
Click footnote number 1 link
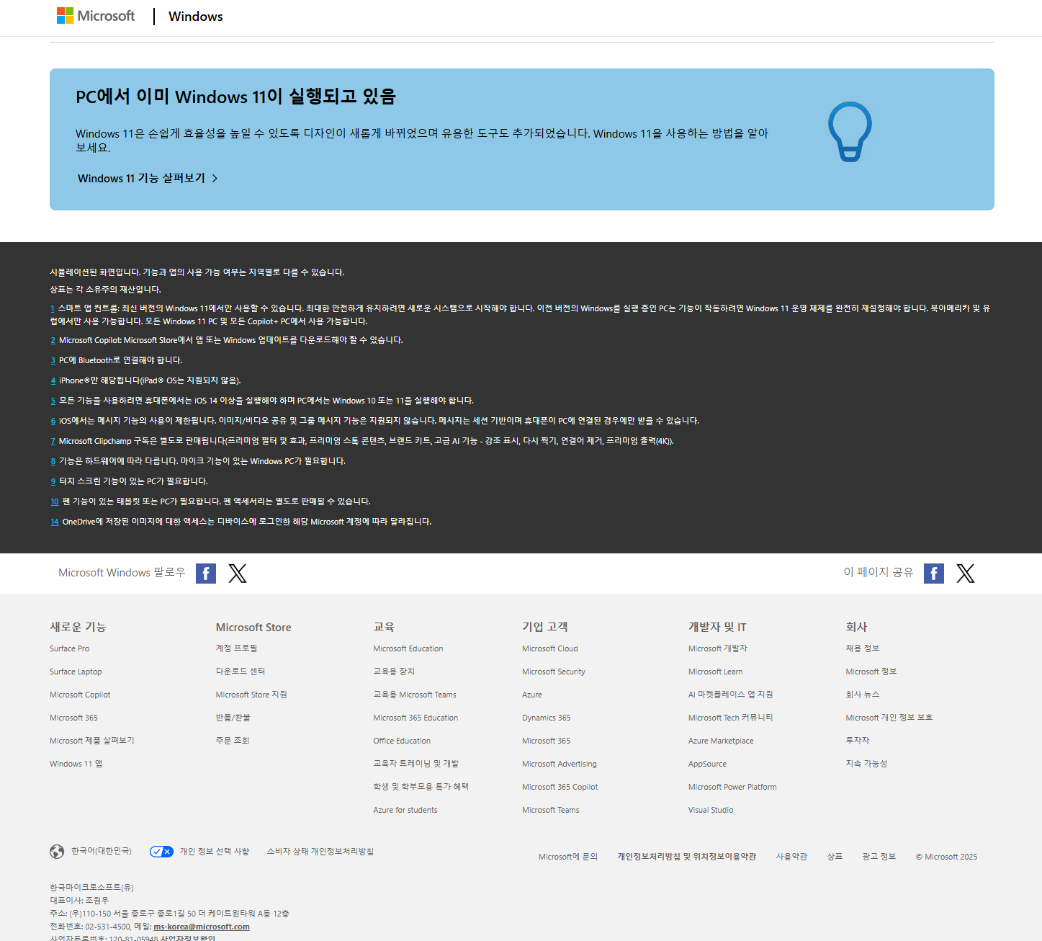click(53, 308)
